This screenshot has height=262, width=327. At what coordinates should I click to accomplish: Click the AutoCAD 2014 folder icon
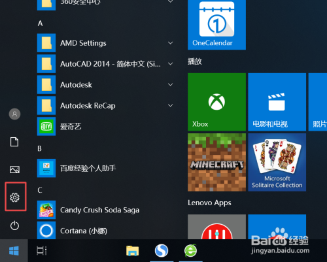tap(46, 64)
